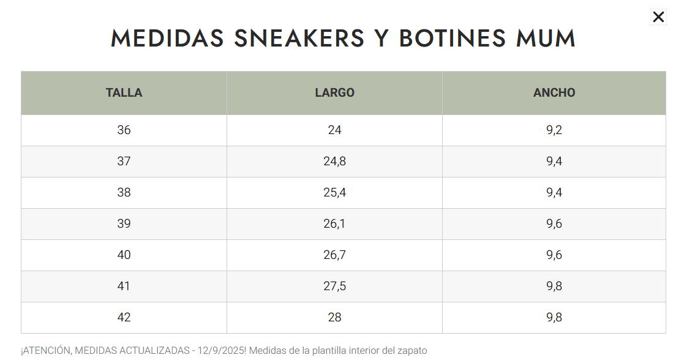Viewport: 684px width, 363px height.
Task: Click the 24,8 length value
Action: point(334,162)
